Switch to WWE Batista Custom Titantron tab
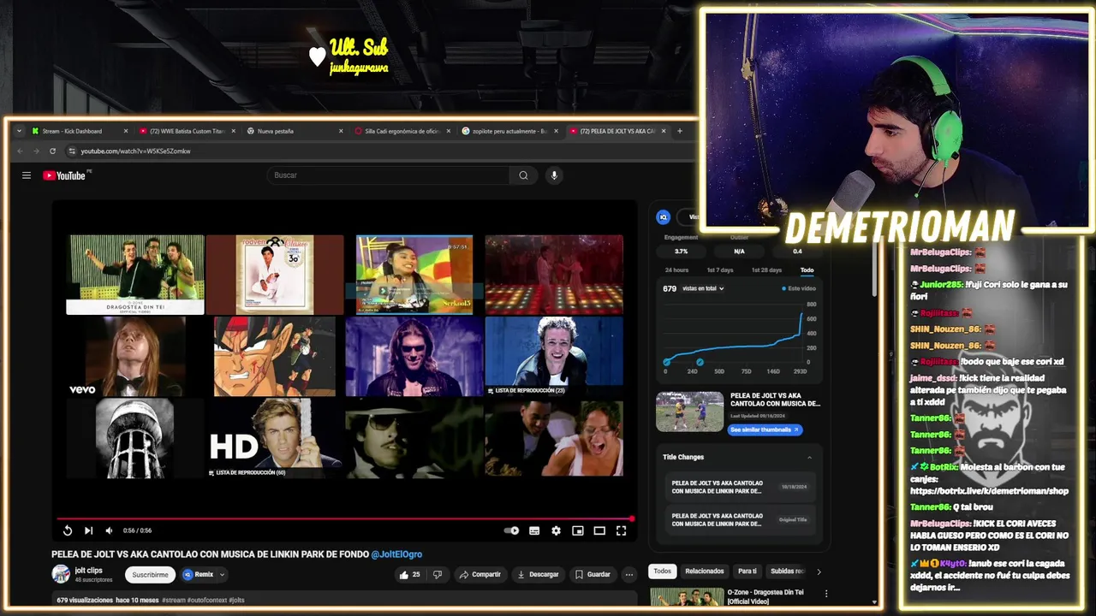The height and width of the screenshot is (616, 1096). tap(187, 131)
